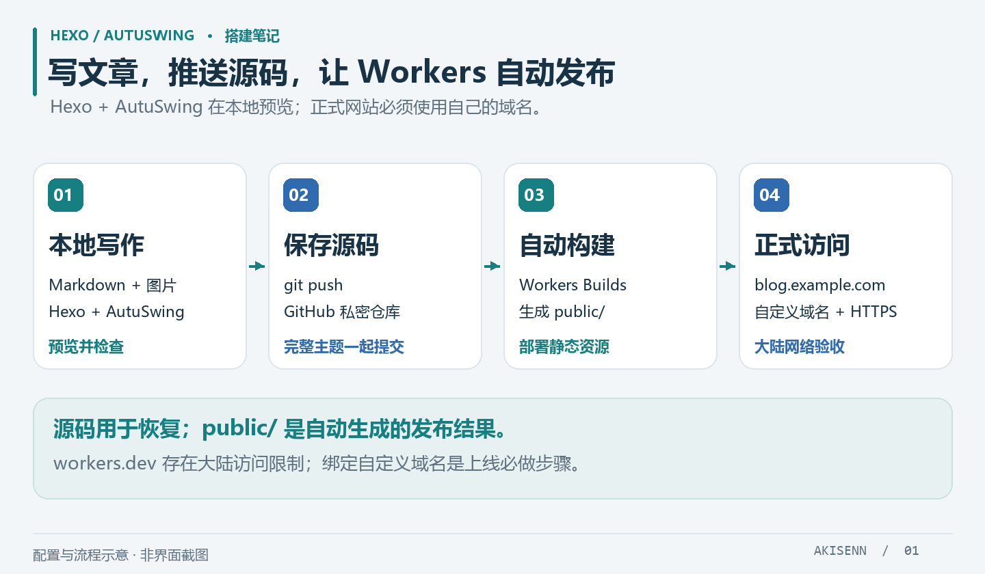The height and width of the screenshot is (574, 985).
Task: Click the 搭建笔记 header label
Action: click(252, 36)
